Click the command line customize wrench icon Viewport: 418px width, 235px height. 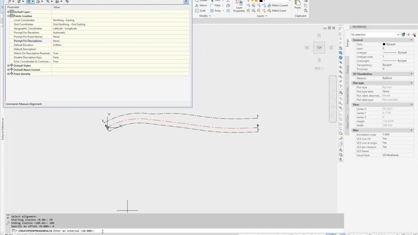tap(8, 223)
